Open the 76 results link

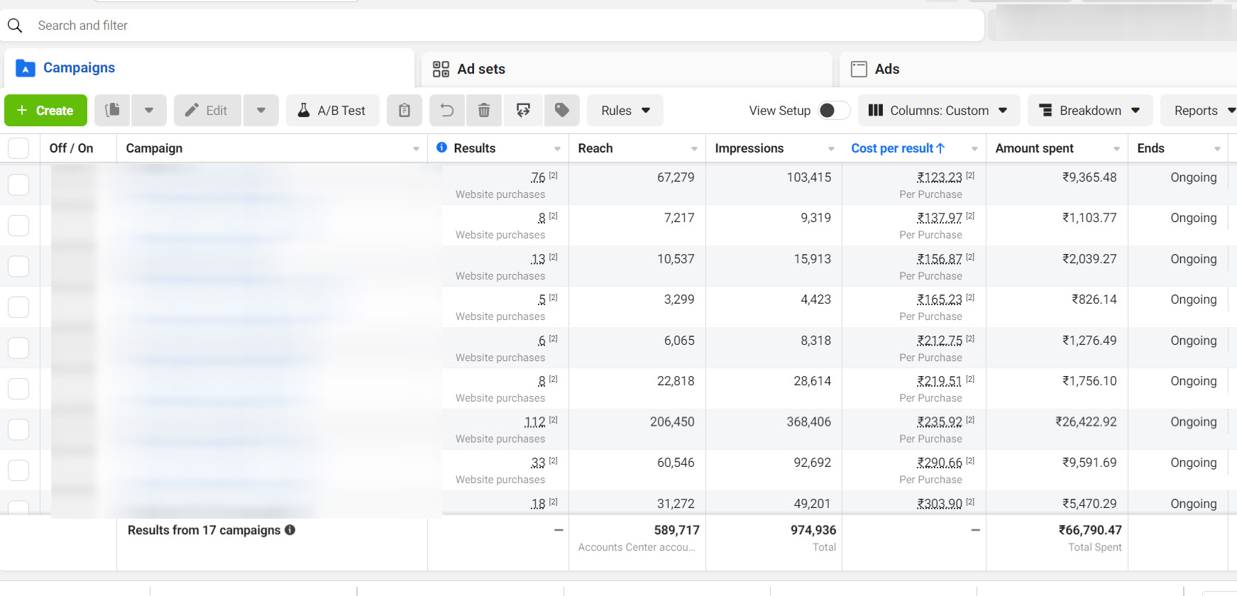pyautogui.click(x=538, y=177)
